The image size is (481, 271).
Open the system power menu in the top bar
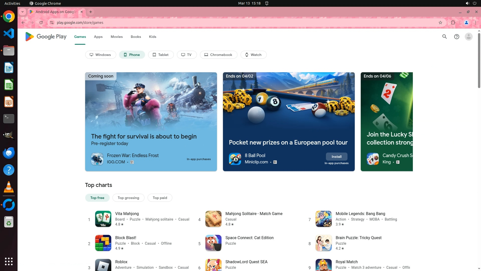tap(474, 3)
